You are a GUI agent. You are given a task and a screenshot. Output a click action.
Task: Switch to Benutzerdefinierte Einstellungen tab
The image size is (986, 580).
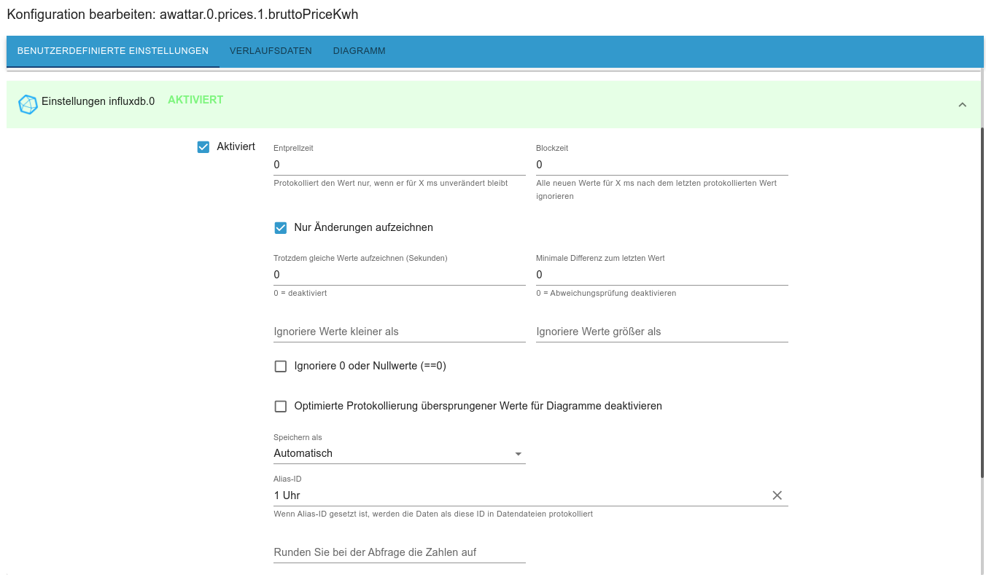click(x=113, y=51)
